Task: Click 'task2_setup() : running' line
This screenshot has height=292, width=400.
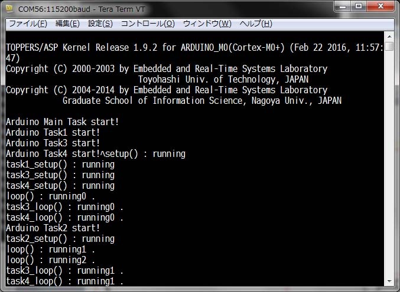Action: [x=60, y=238]
